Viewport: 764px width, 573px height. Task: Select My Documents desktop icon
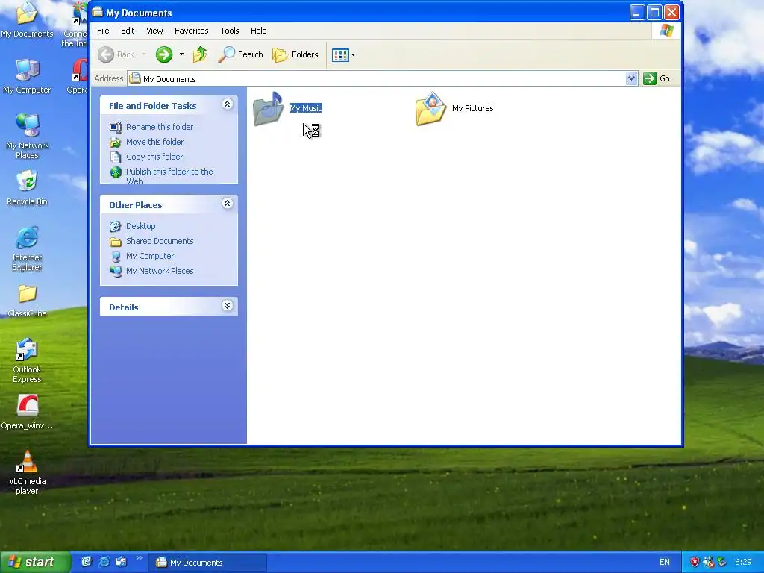[x=27, y=20]
